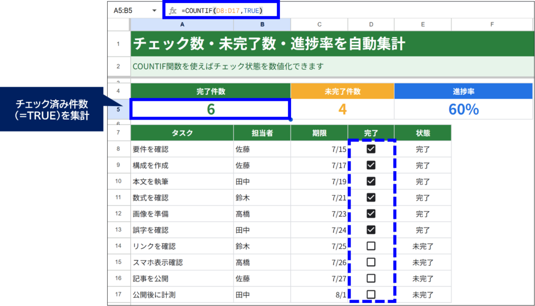
Task: Click the タスク column header cell
Action: (x=182, y=133)
